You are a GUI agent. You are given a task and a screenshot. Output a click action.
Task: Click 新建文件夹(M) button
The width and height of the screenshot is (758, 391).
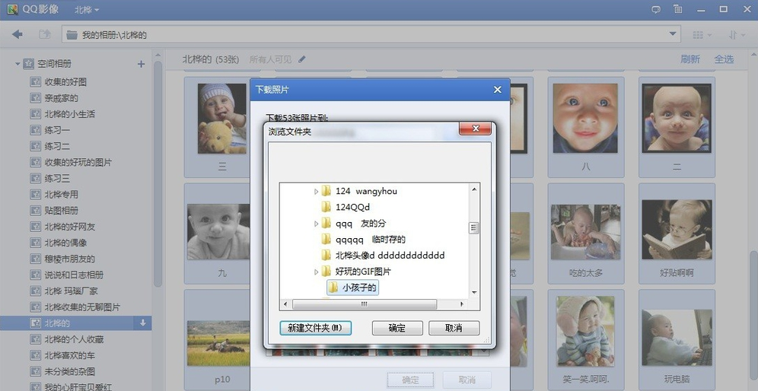[x=315, y=328]
